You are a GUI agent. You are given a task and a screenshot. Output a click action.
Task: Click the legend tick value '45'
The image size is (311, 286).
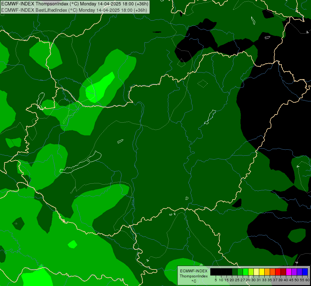pos(291,280)
